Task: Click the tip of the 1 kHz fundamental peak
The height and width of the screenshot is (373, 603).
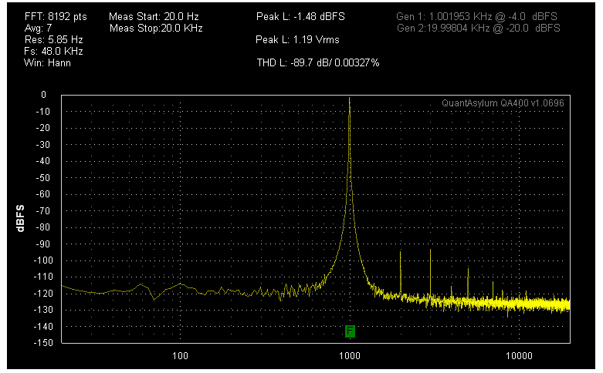Action: [x=349, y=98]
